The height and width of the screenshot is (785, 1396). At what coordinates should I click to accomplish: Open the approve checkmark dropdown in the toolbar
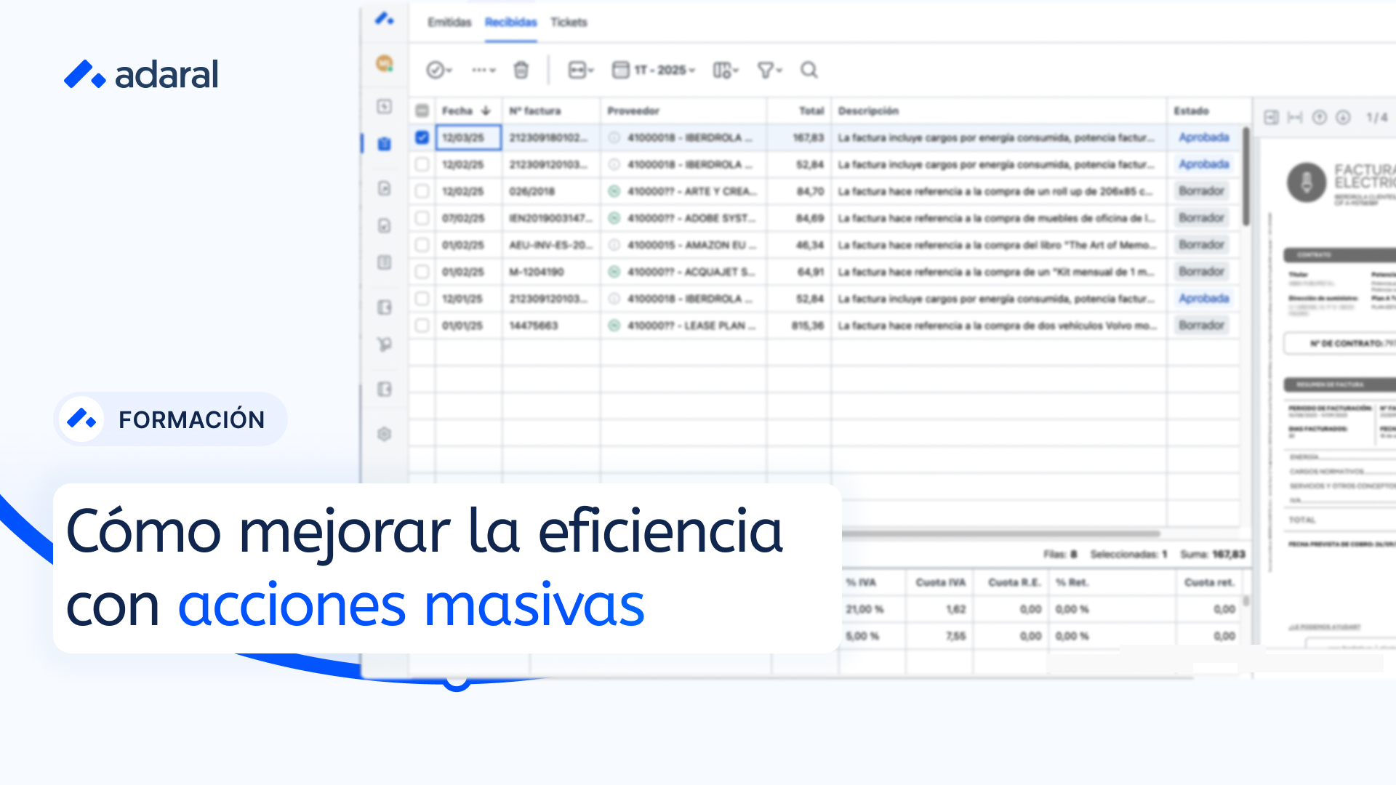(x=438, y=70)
